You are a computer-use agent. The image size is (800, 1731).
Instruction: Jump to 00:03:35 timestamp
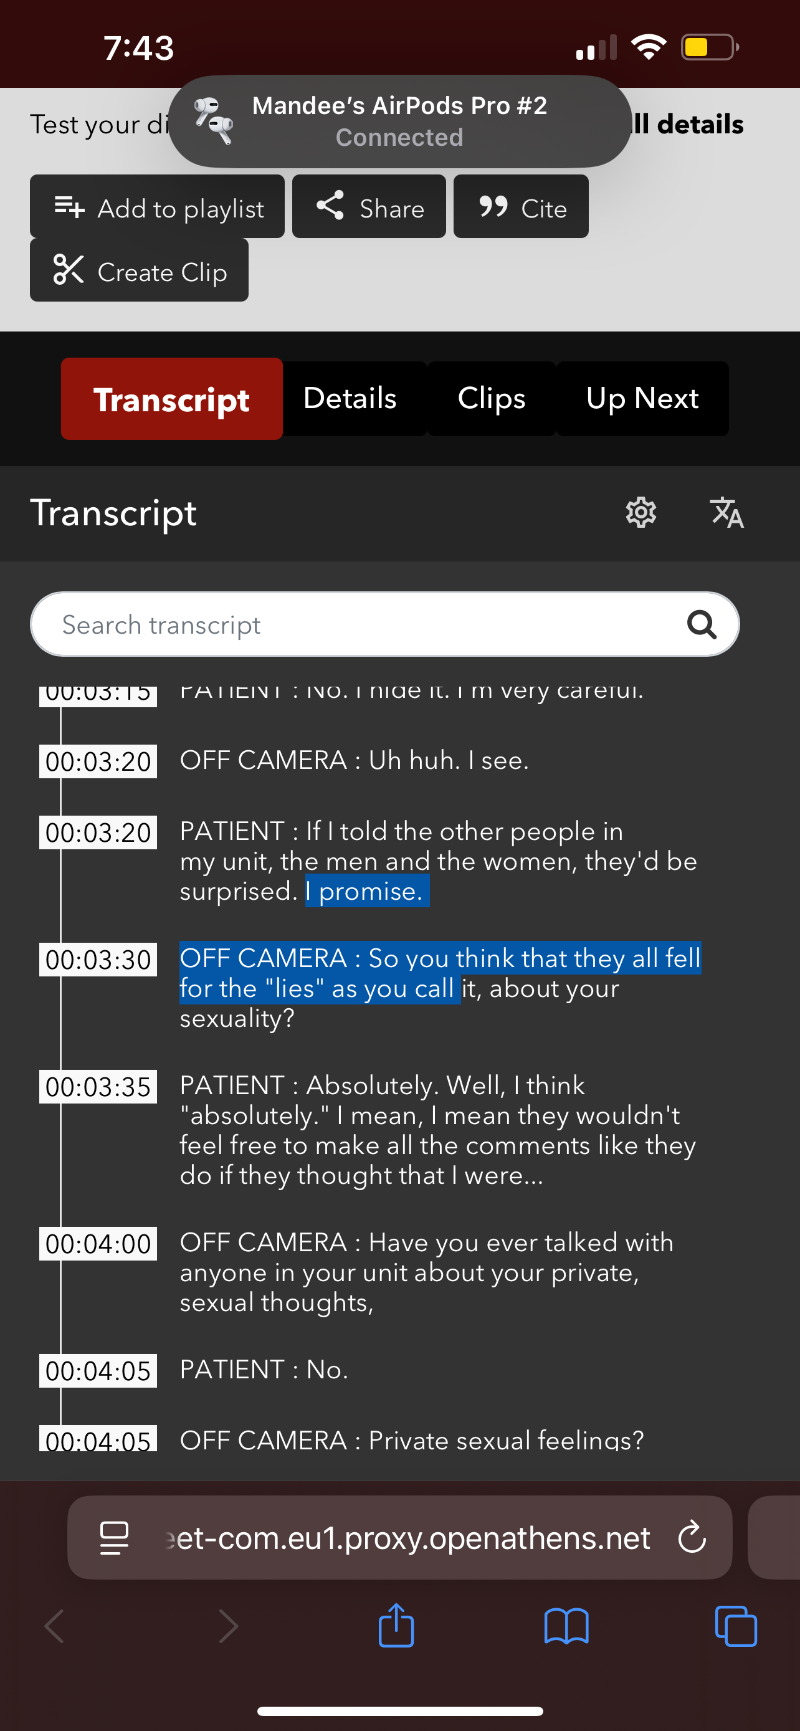98,1087
